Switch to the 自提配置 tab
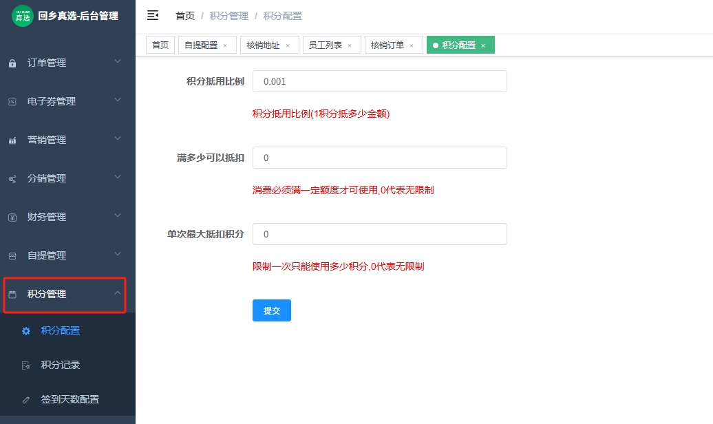Screen dimensions: 713x424 click(202, 45)
